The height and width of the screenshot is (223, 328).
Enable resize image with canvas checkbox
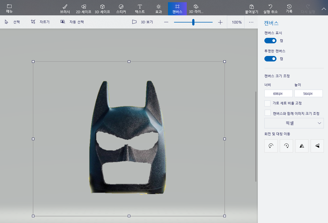click(267, 113)
